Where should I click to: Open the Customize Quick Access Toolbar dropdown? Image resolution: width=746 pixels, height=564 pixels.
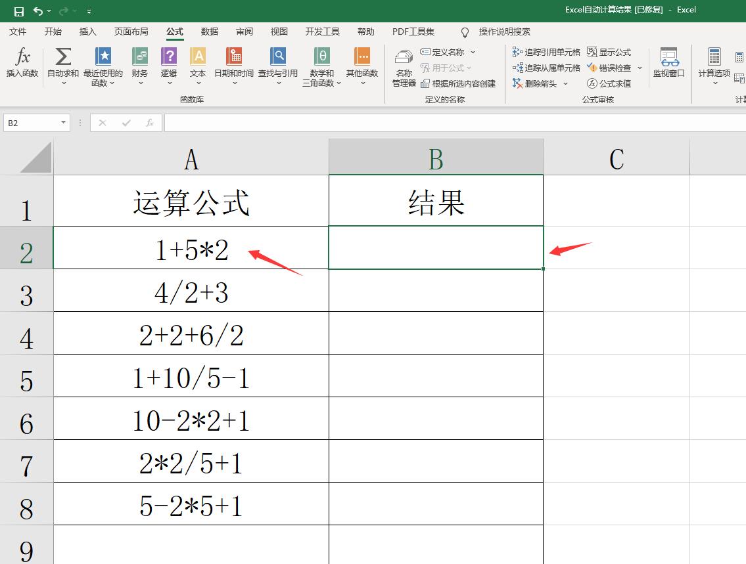pyautogui.click(x=89, y=11)
